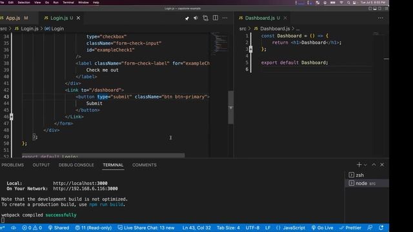Screen dimensions: 413x232
Task: Click the Login.js editor vertical scrollbar thumb
Action: [231, 108]
